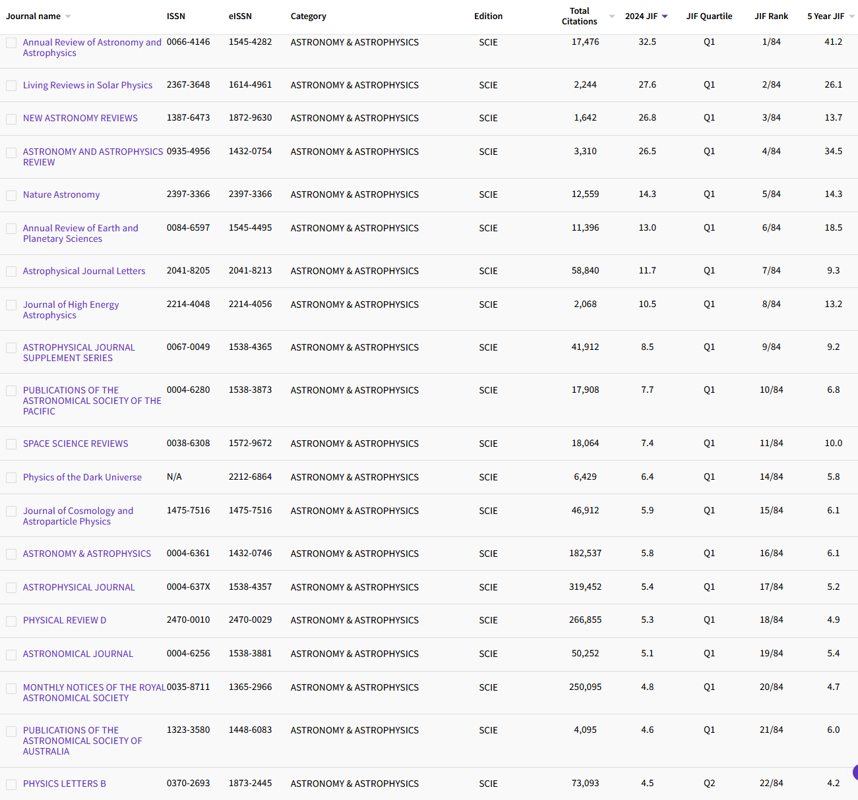Sort by the Journal name column arrow

[68, 16]
